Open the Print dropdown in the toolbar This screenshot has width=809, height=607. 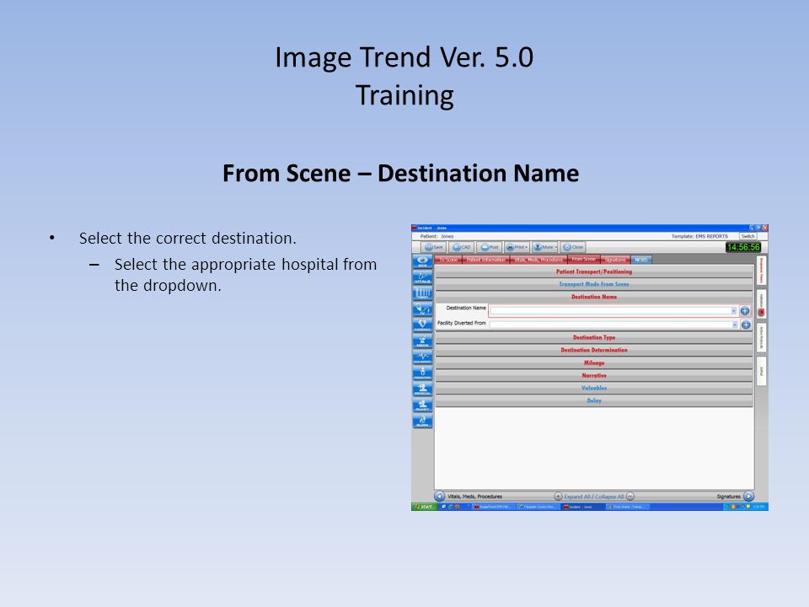(517, 247)
